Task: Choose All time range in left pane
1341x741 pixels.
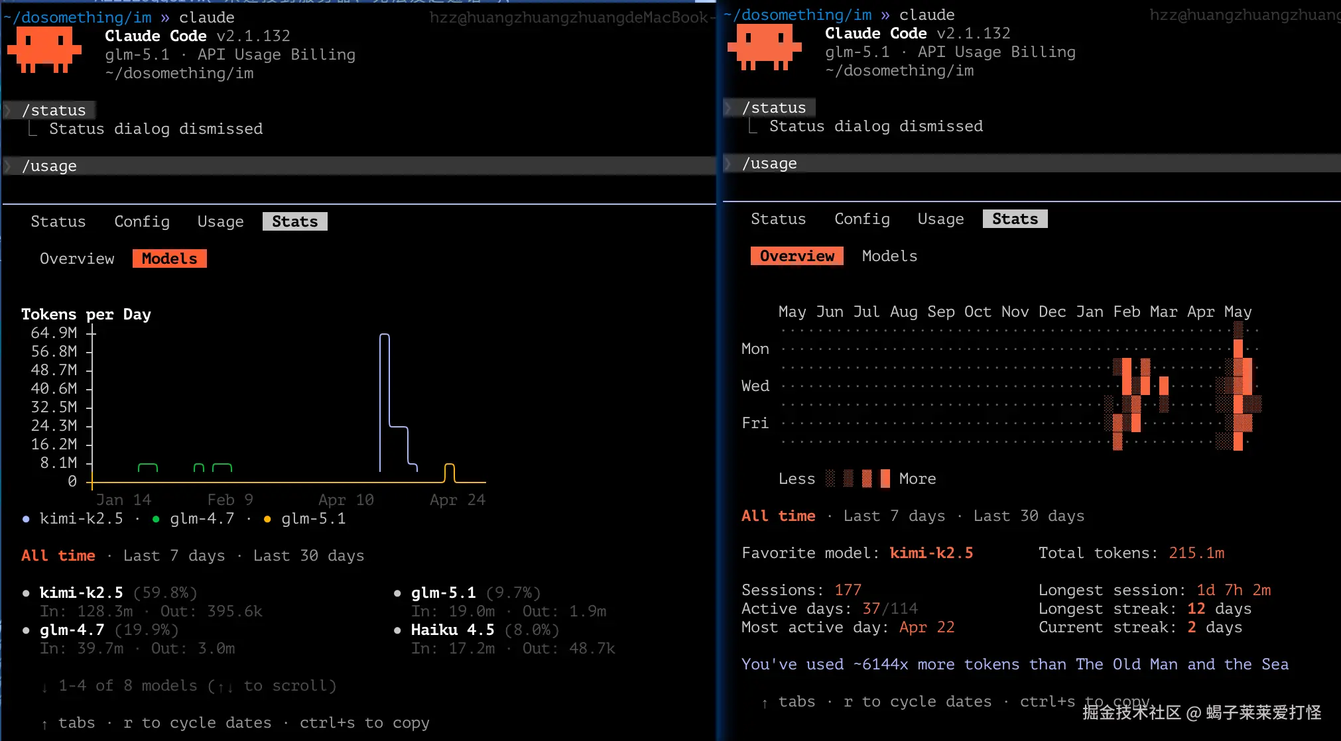Action: click(58, 555)
